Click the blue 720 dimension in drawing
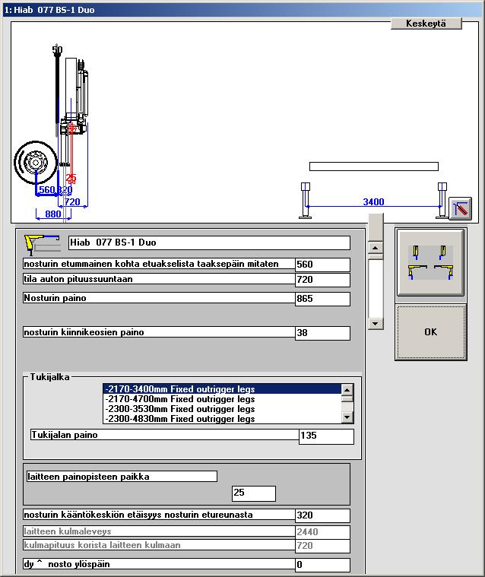This screenshot has height=577, width=485. 72,202
